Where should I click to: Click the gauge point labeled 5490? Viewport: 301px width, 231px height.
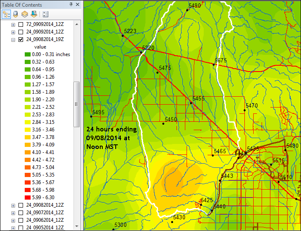click(x=187, y=10)
